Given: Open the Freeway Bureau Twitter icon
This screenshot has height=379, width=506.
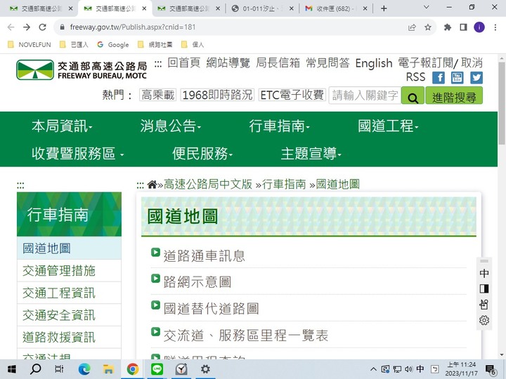Looking at the screenshot, I should (476, 78).
